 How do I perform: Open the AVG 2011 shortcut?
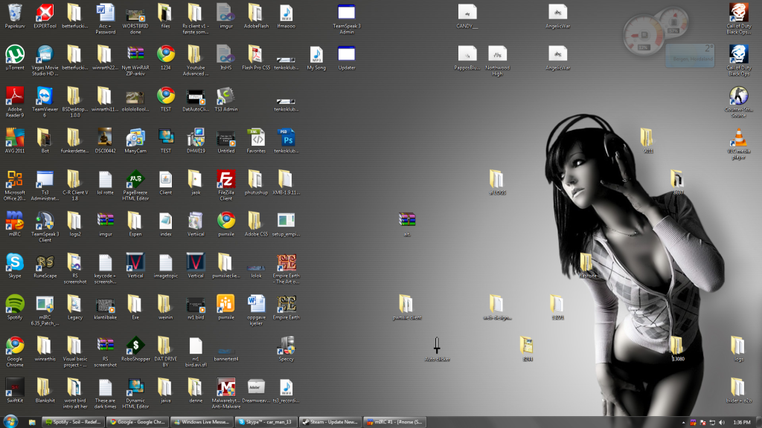15,137
